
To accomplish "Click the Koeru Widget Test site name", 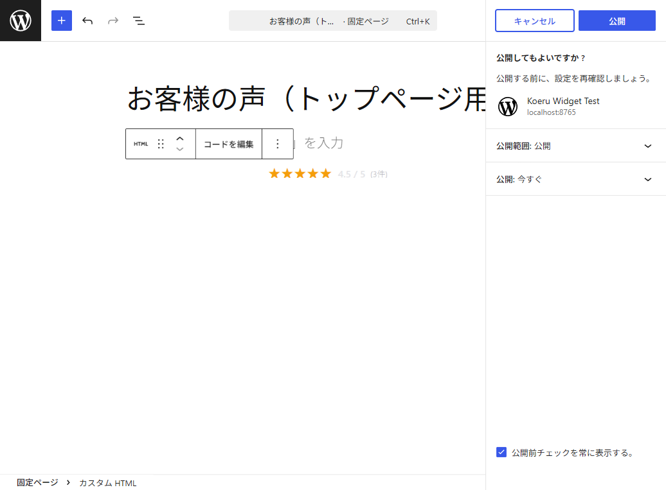I will [562, 101].
